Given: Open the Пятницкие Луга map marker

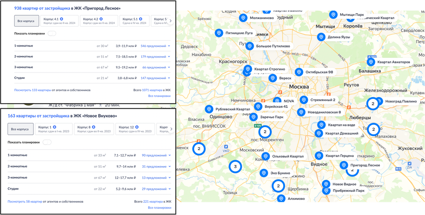Looking at the screenshot, I should 219,33.
